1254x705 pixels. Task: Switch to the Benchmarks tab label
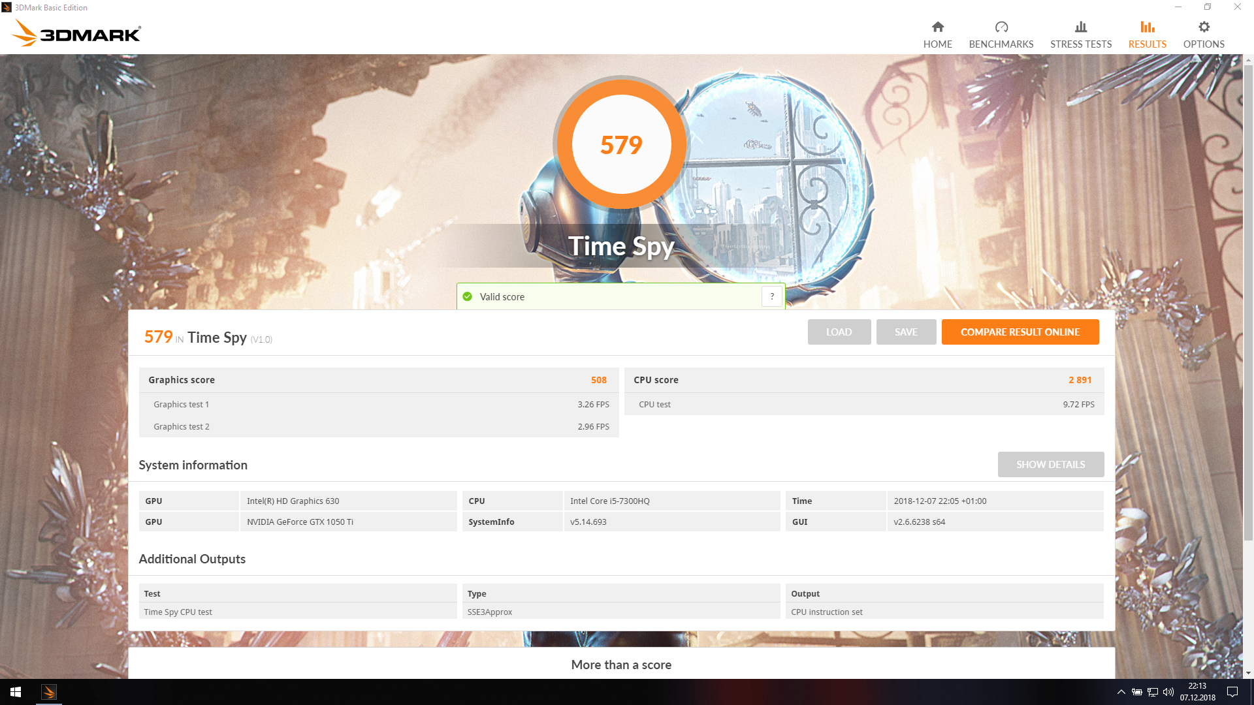[x=1001, y=44]
